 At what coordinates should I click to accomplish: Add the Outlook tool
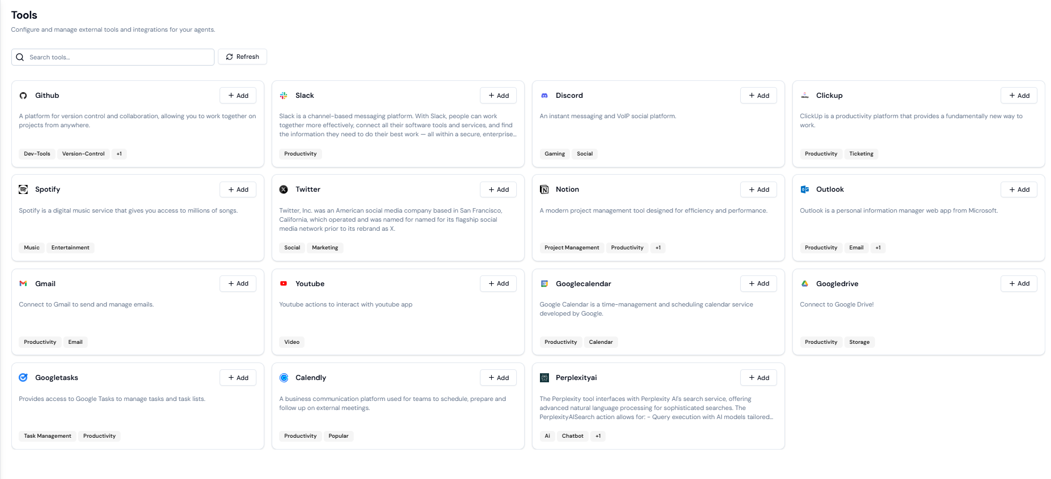[1019, 189]
